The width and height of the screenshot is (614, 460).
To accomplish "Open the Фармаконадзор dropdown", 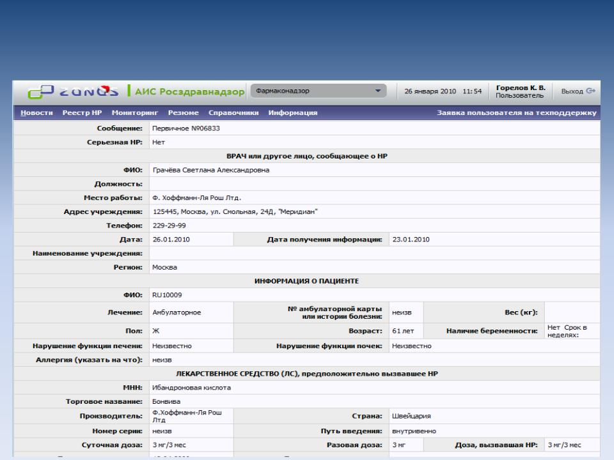I will coord(319,91).
